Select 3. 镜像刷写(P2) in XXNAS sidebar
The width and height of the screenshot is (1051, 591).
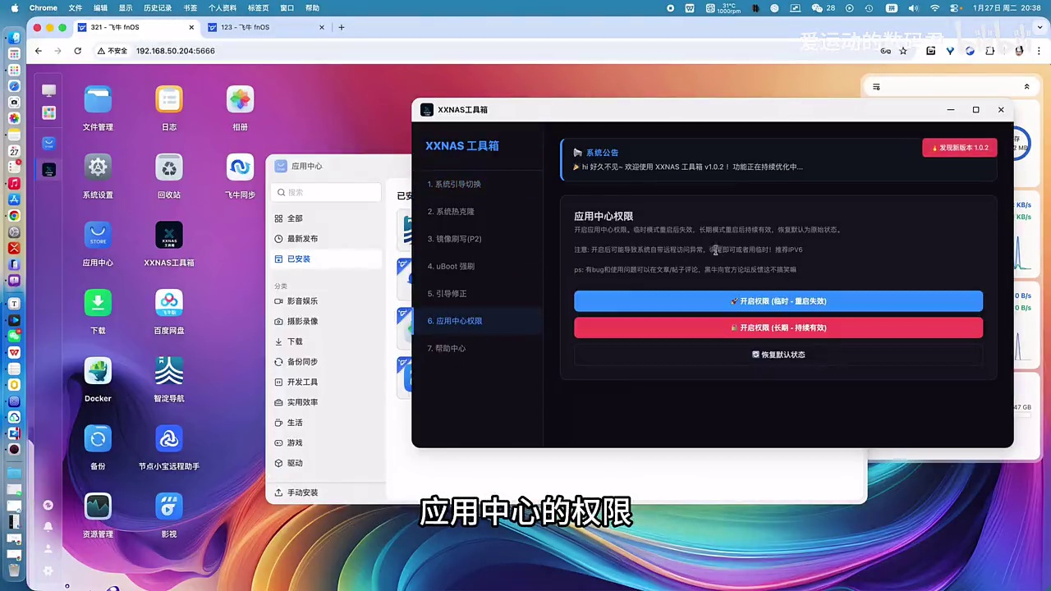pyautogui.click(x=477, y=239)
